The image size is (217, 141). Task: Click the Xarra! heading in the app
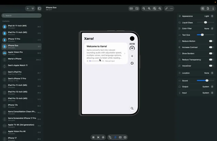(89, 38)
